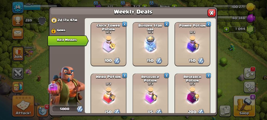Image resolution: width=267 pixels, height=120 pixels.
Task: Open the army barbarian overview icon
Action: [x=18, y=87]
